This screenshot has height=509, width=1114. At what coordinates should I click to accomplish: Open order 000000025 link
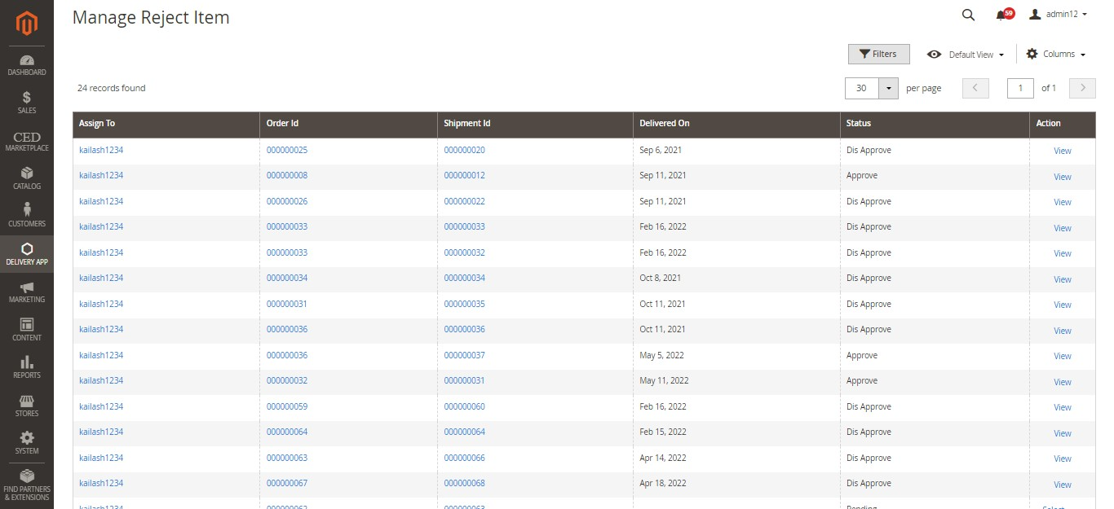pyautogui.click(x=287, y=151)
